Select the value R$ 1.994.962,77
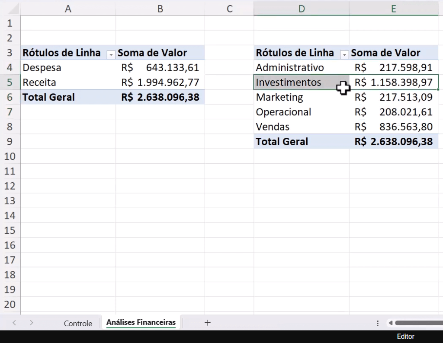Image resolution: width=443 pixels, height=343 pixels. (x=160, y=83)
